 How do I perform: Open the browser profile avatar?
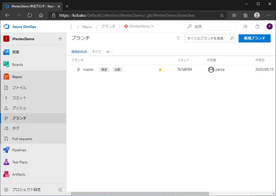[257, 15]
